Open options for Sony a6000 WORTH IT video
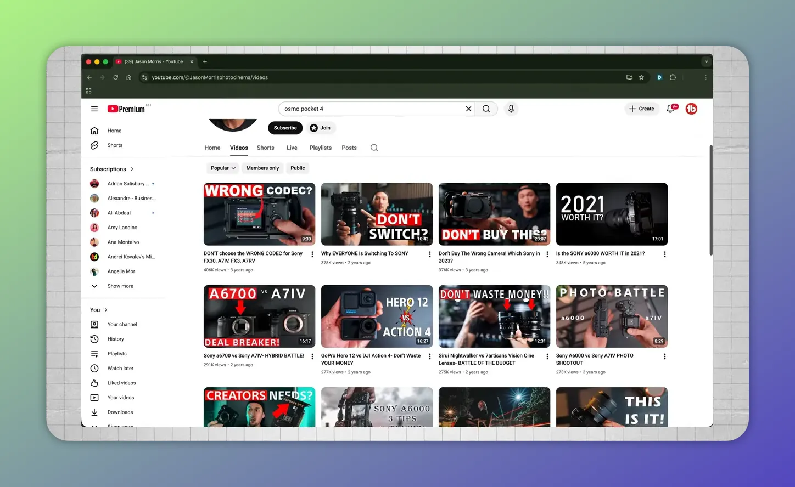795x487 pixels. (x=665, y=254)
